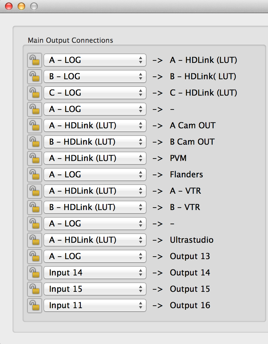Click the padlock for the Ultrastudio output
Screen dimensions: 268x344
point(34,240)
